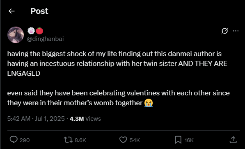Open the three-dot more options menu

[x=236, y=31]
